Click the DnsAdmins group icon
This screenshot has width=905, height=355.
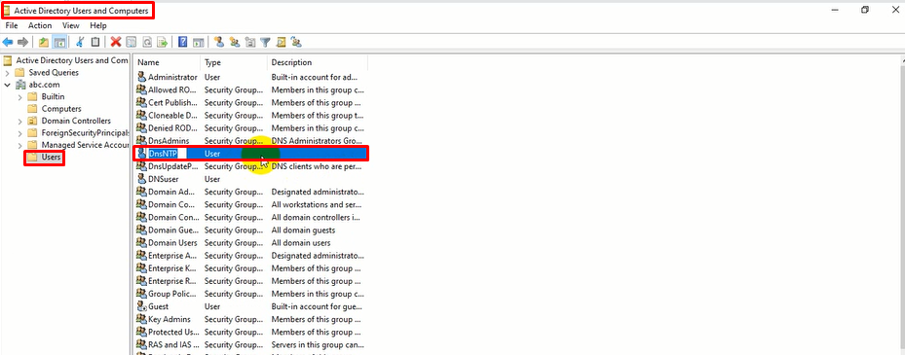141,141
